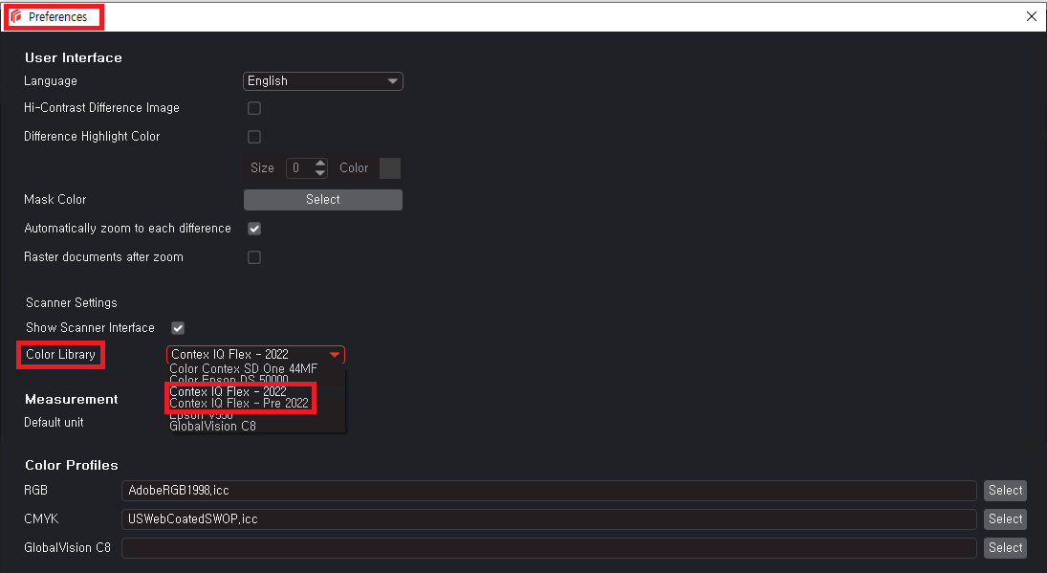Toggle the Difference Highlight Color checkbox
The image size is (1047, 573).
pos(254,137)
